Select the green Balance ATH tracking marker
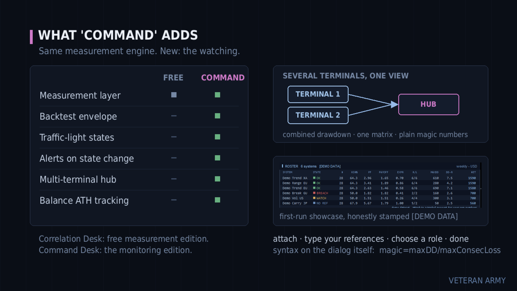This screenshot has width=517, height=291. pos(217,200)
